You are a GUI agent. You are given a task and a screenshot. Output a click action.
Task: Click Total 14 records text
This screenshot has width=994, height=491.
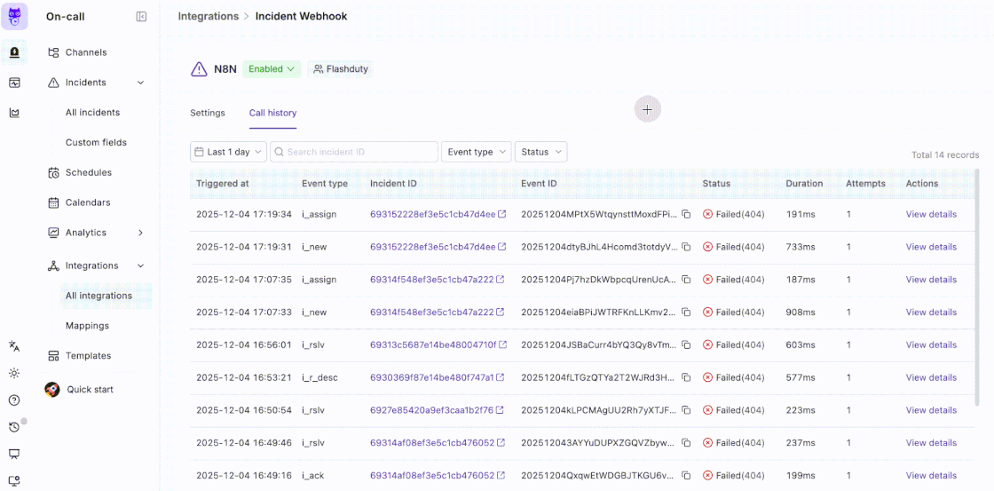tap(945, 154)
